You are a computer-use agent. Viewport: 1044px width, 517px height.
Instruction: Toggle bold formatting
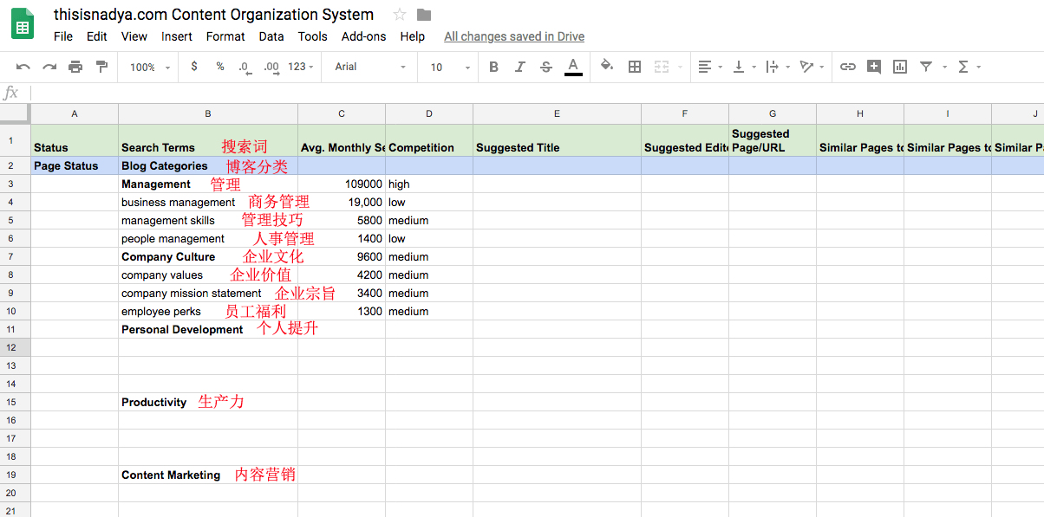(493, 67)
